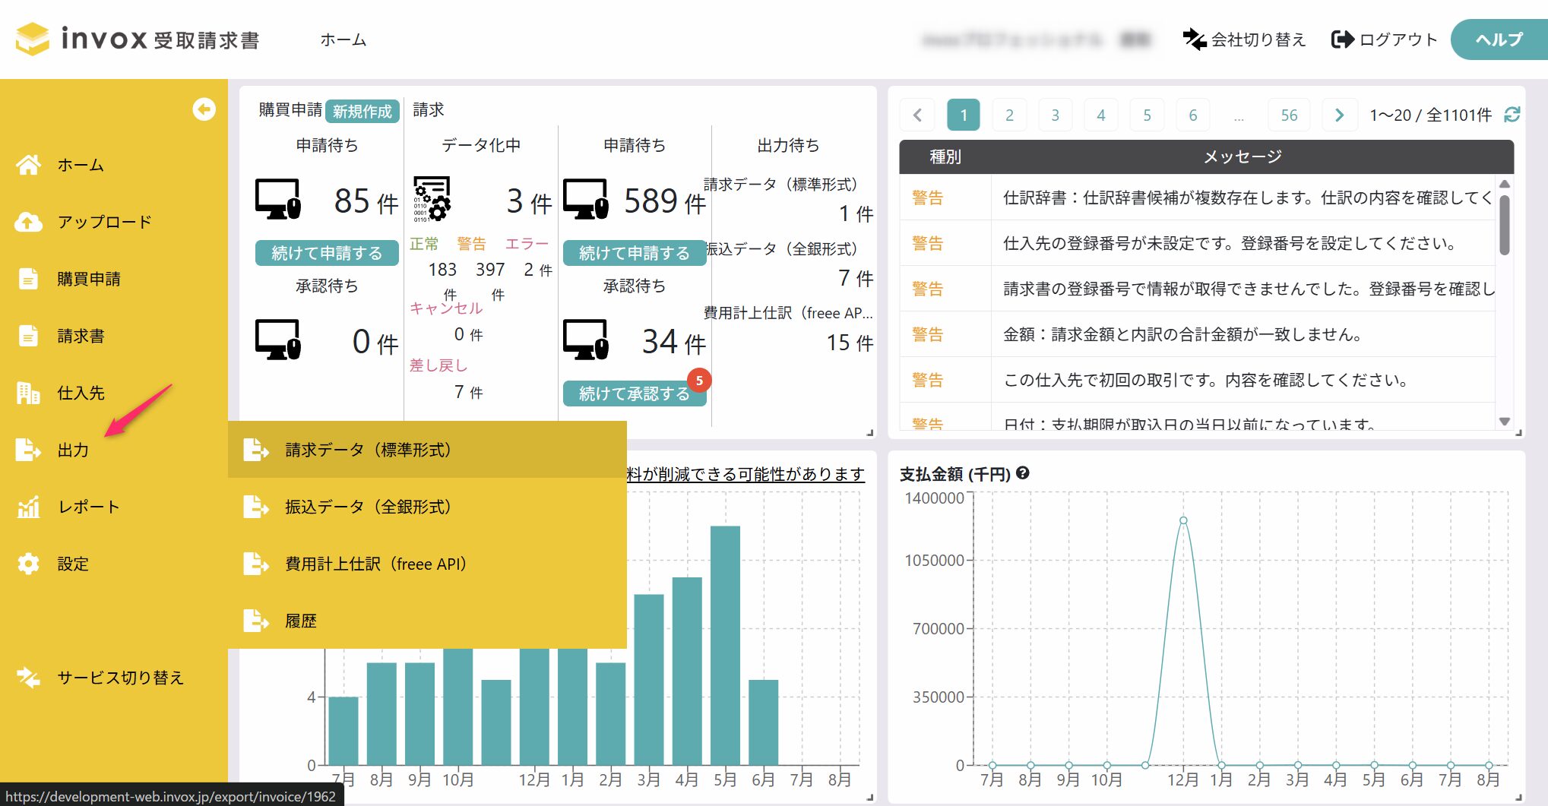The height and width of the screenshot is (806, 1548).
Task: Click 続けて承認する button
Action: 635,394
